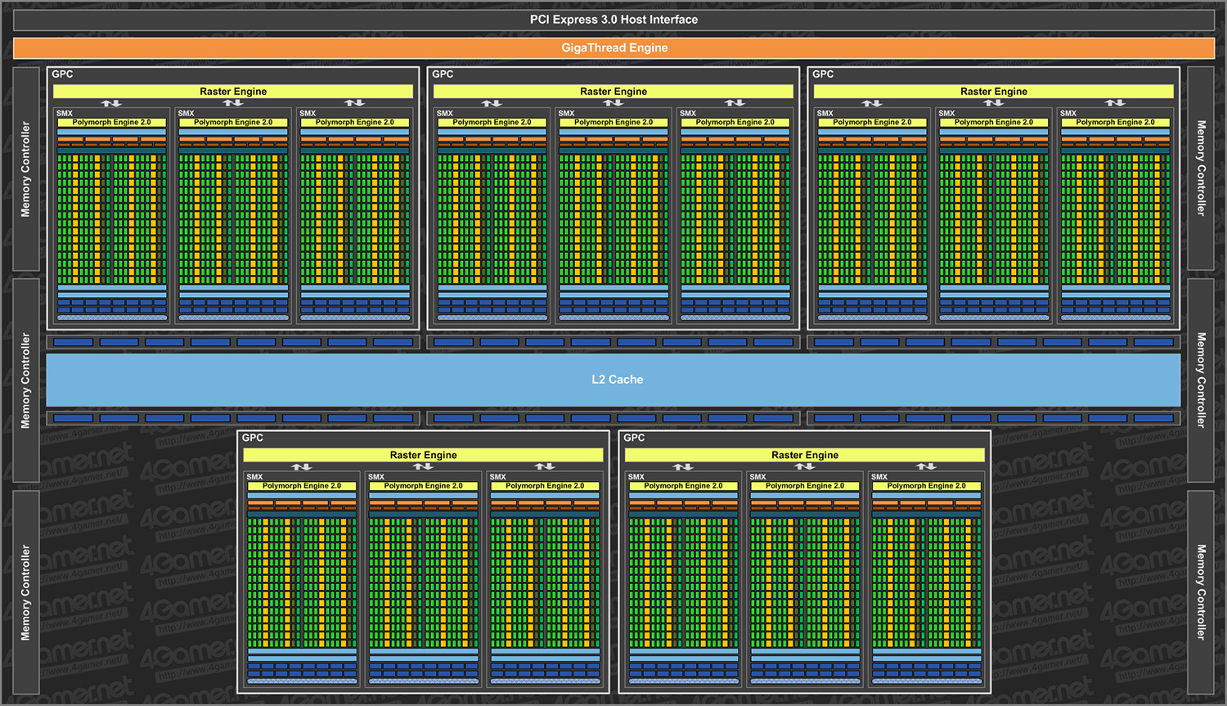Image resolution: width=1227 pixels, height=706 pixels.
Task: Select first Polymorph Engine 2.0 in top-left GPC
Action: pos(112,123)
